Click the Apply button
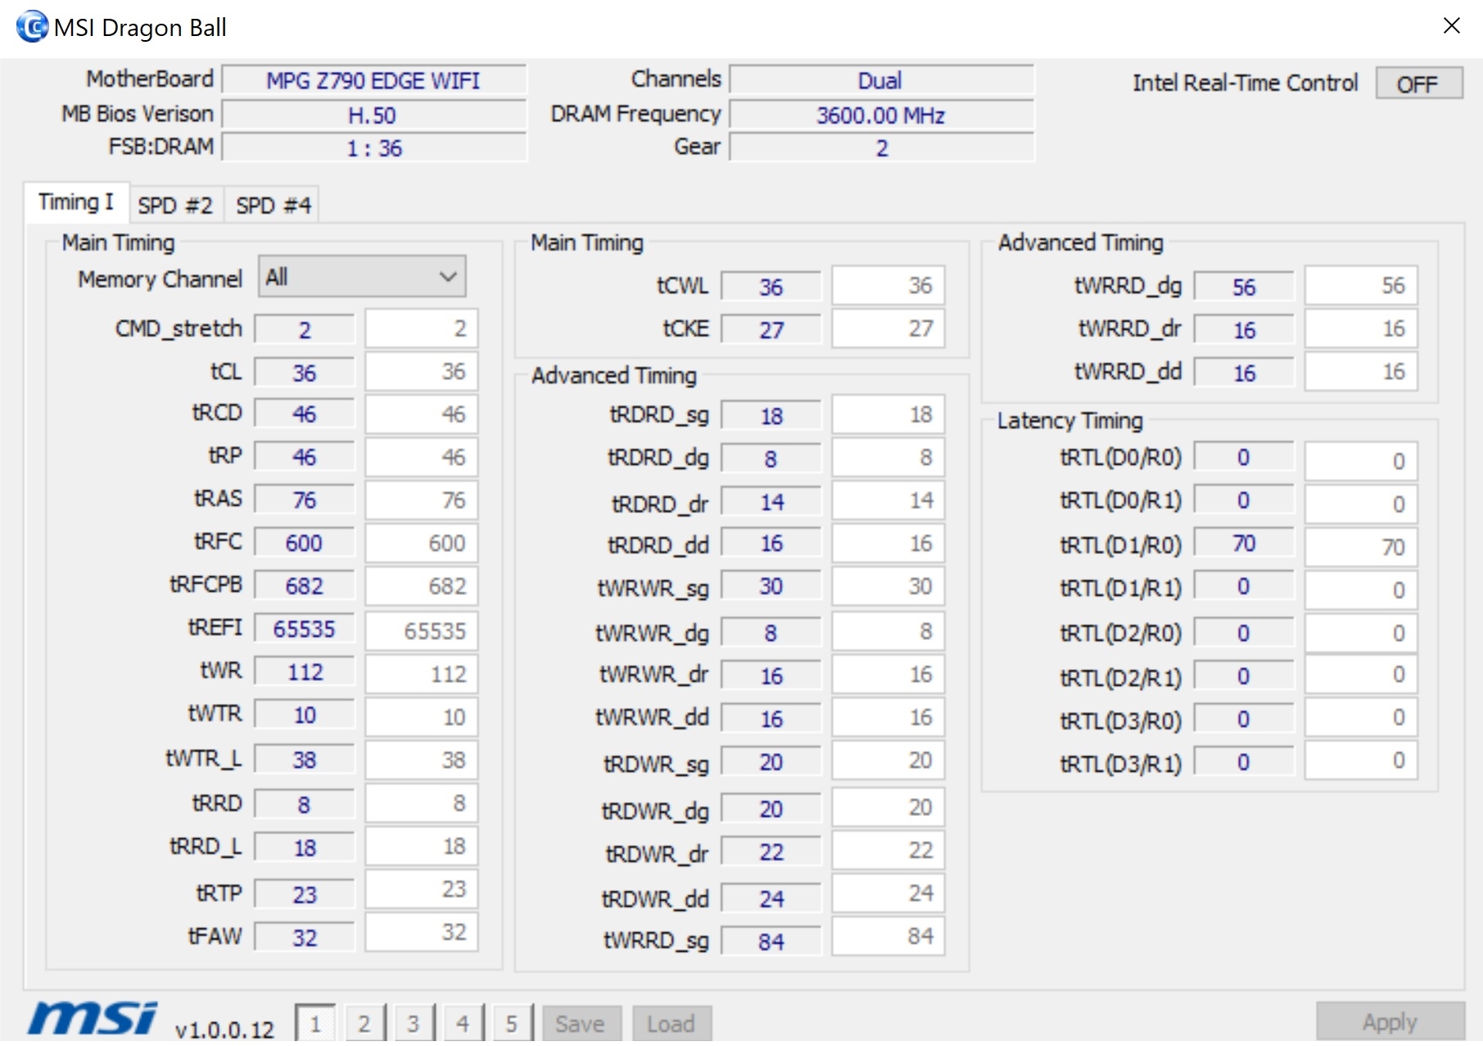This screenshot has height=1046, width=1483. pos(1390,1021)
